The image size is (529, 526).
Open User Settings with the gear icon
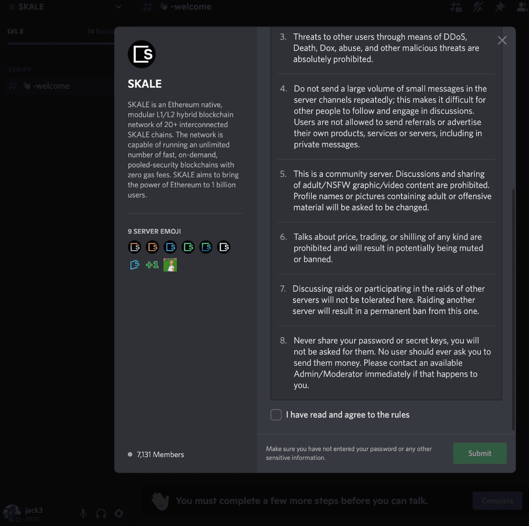tap(119, 513)
